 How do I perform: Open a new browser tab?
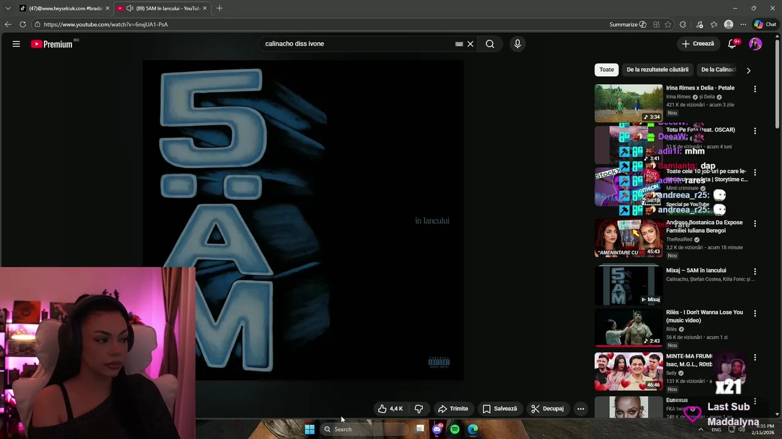(x=219, y=8)
